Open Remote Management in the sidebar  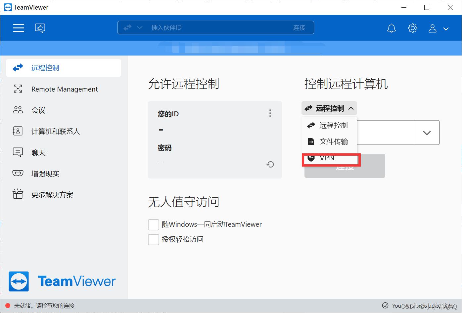click(64, 89)
